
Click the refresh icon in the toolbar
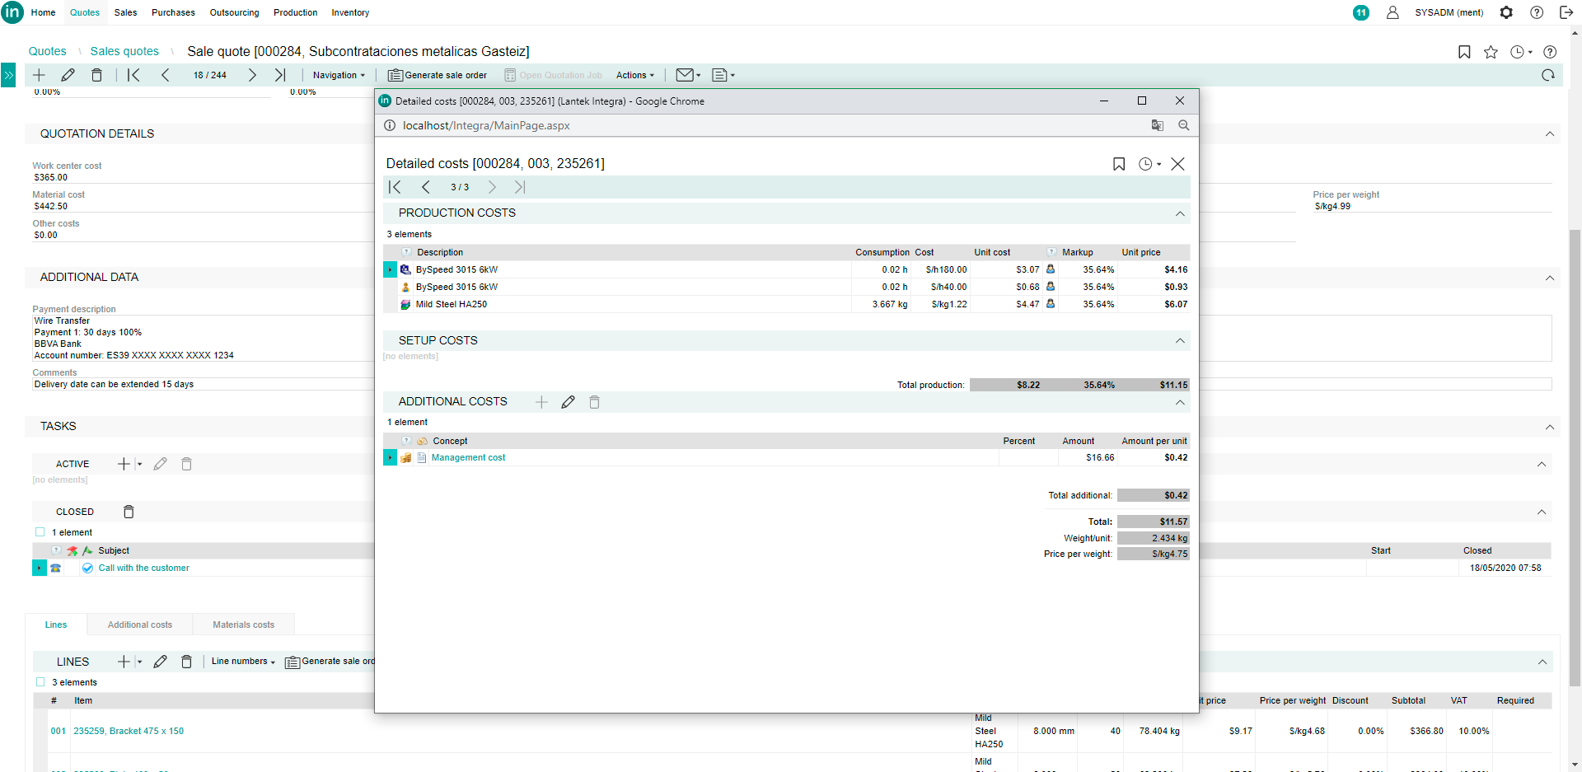[1548, 75]
